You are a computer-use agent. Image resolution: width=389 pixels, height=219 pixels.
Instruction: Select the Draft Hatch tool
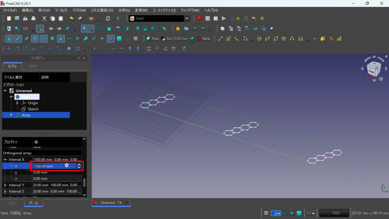click(x=339, y=38)
